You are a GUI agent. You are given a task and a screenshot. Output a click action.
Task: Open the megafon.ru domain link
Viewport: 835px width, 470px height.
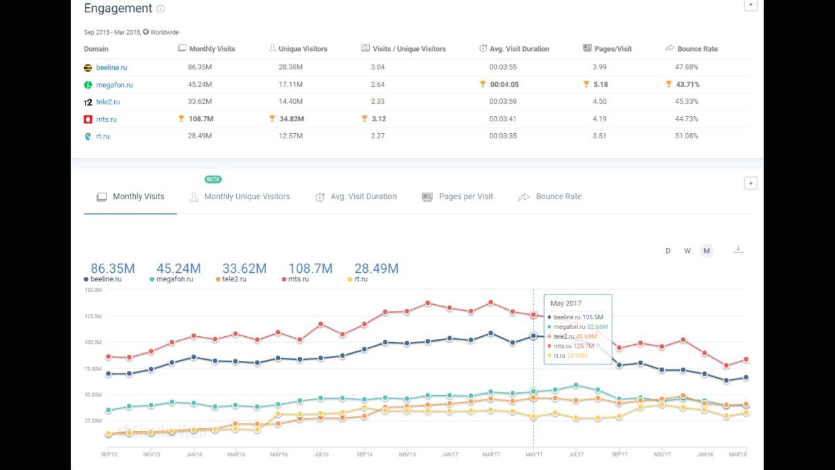(x=114, y=84)
